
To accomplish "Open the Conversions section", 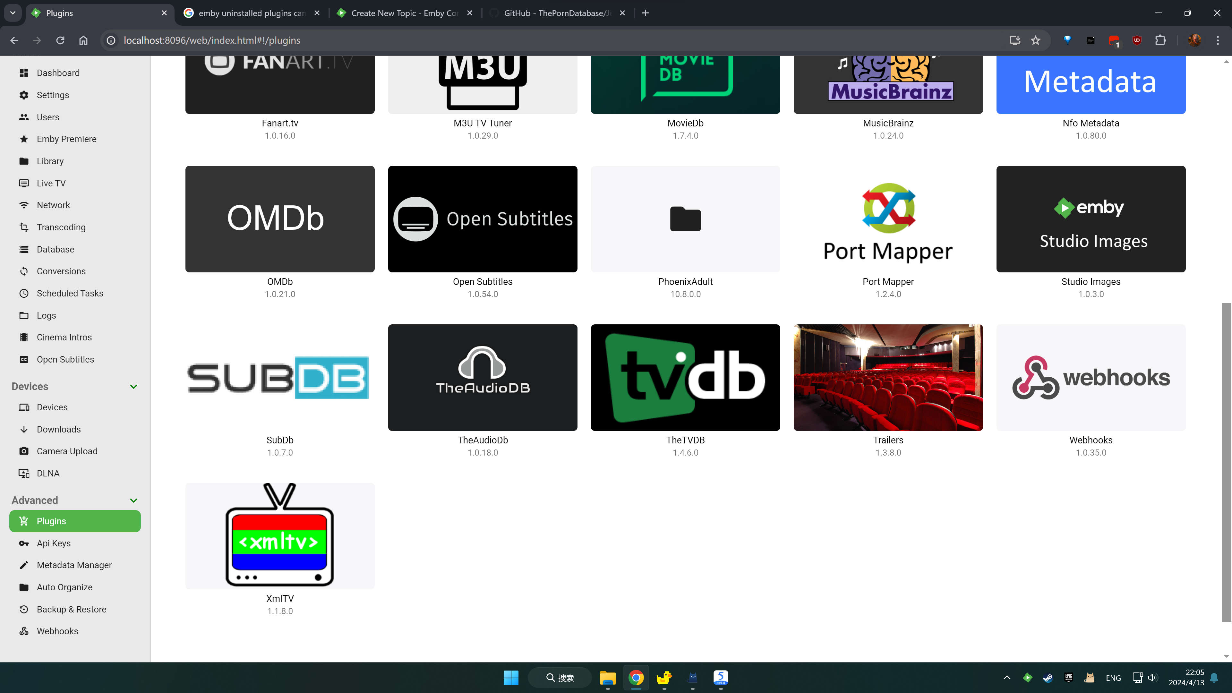I will click(61, 271).
